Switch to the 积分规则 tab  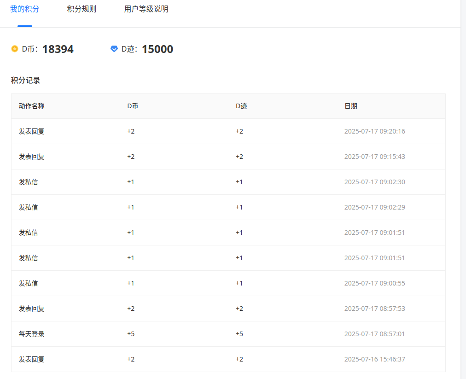point(82,9)
